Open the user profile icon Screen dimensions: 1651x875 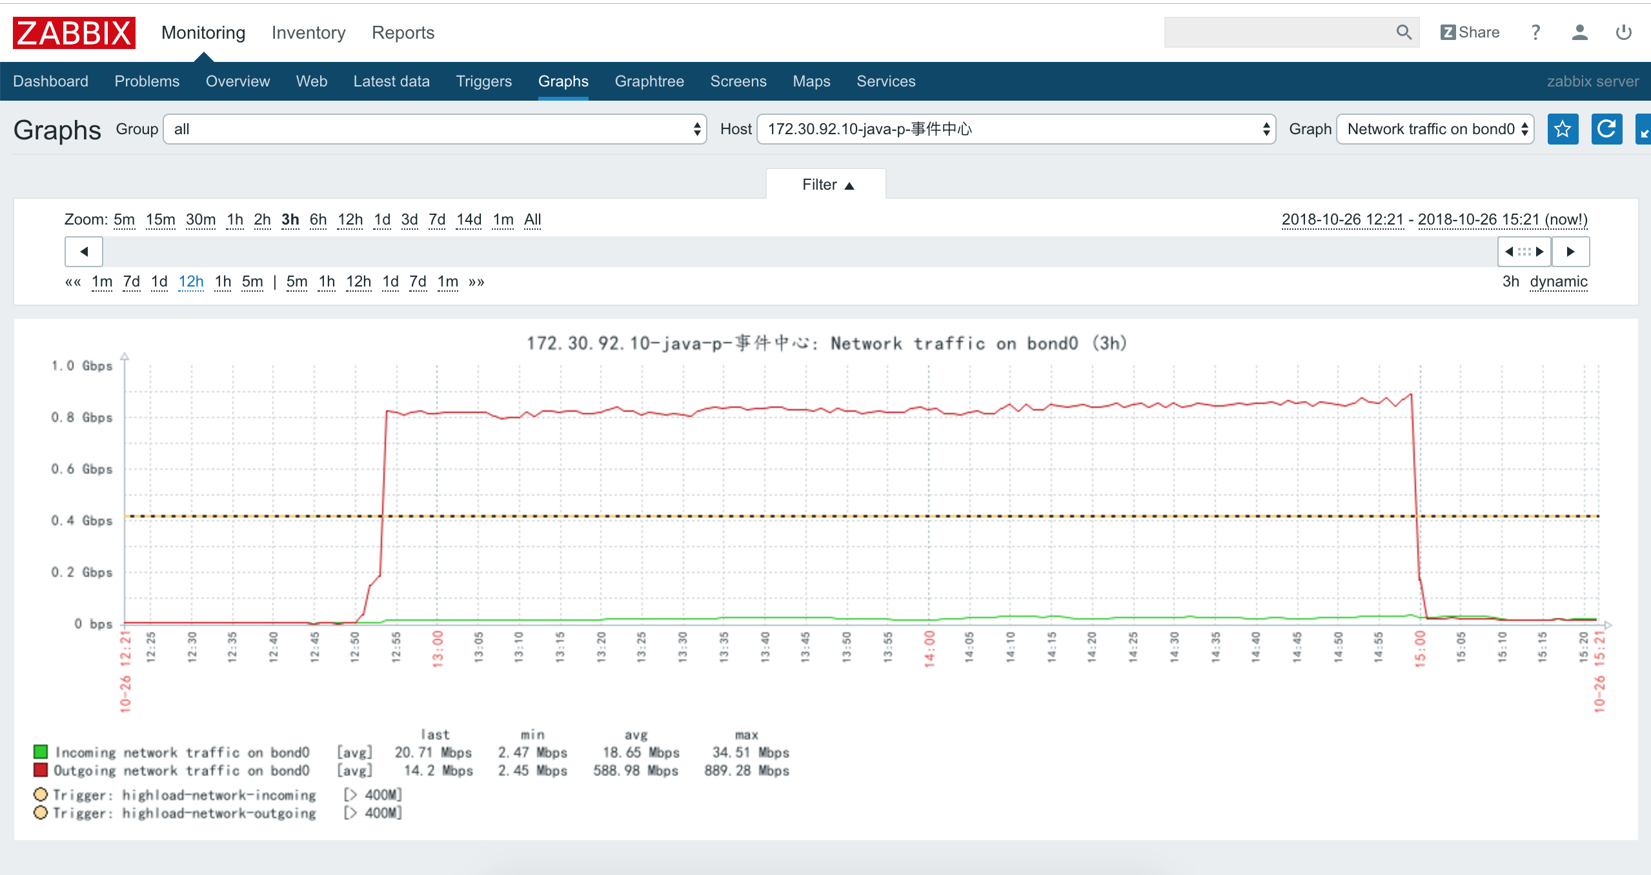(x=1579, y=32)
